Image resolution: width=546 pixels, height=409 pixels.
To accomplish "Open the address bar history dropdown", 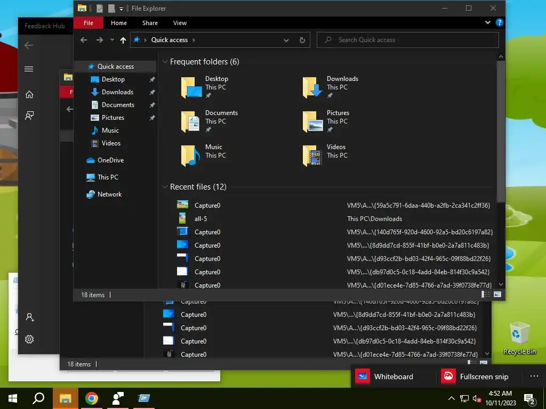I will (286, 40).
